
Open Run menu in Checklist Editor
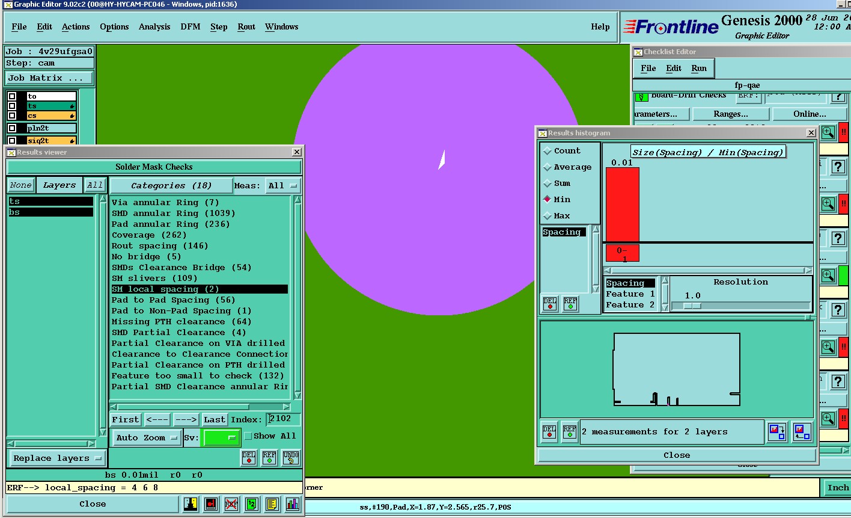(x=699, y=68)
